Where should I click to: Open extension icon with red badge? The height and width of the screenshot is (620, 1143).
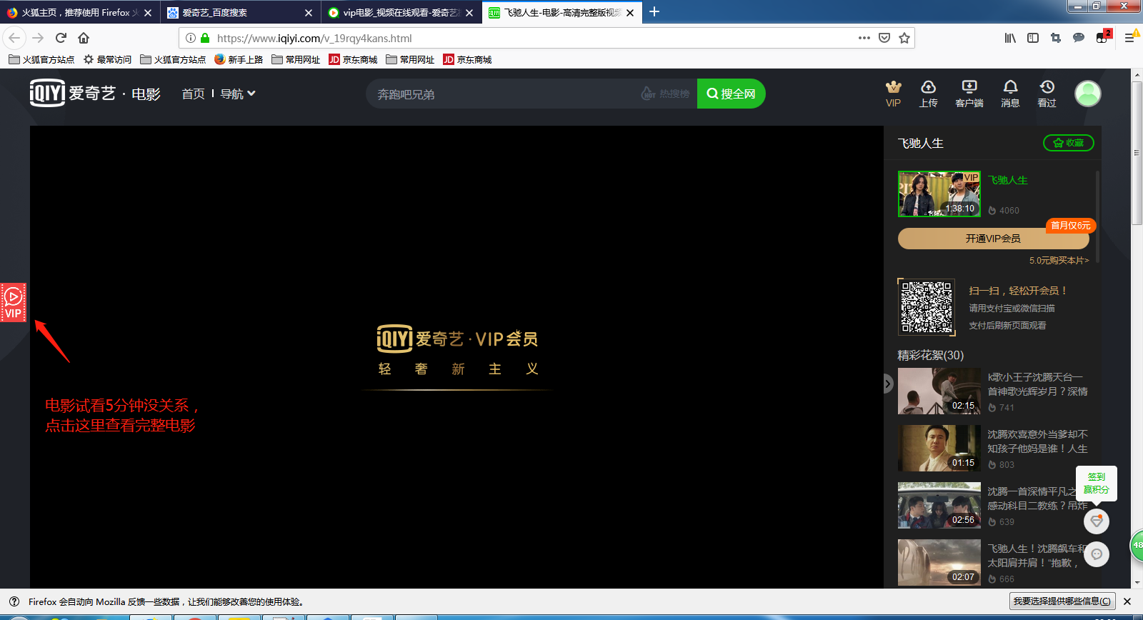tap(1103, 36)
